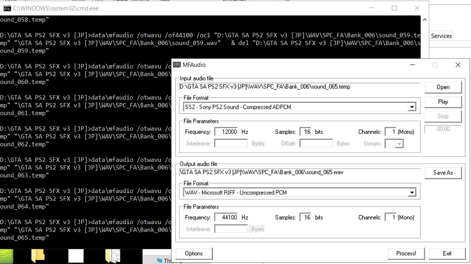Expand the output WAV file format dropdown
This screenshot has height=264, width=471.
point(412,193)
